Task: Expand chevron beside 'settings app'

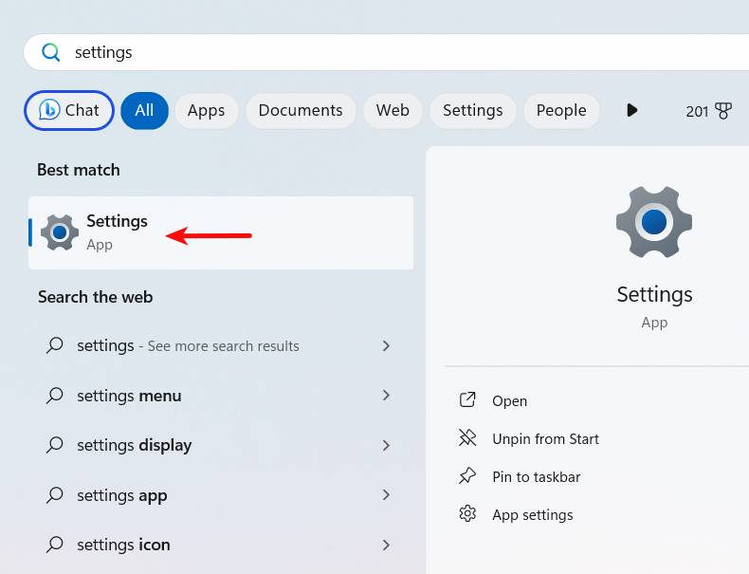Action: (x=386, y=494)
